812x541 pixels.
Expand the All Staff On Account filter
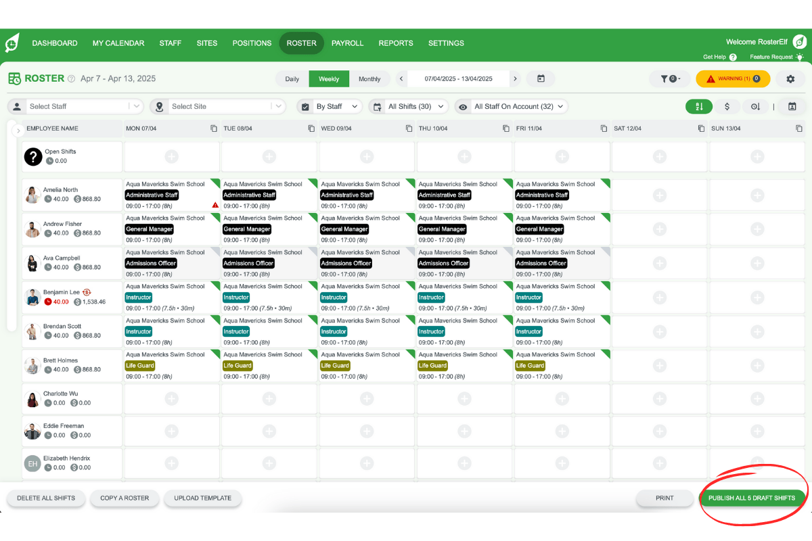click(x=512, y=106)
